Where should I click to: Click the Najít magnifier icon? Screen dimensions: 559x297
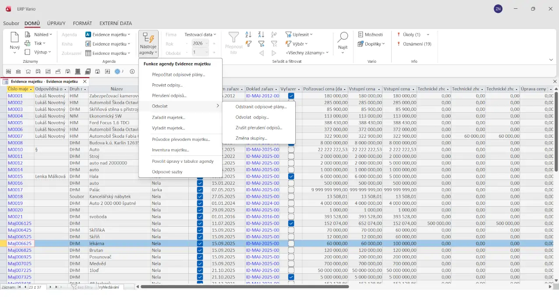[x=343, y=38]
